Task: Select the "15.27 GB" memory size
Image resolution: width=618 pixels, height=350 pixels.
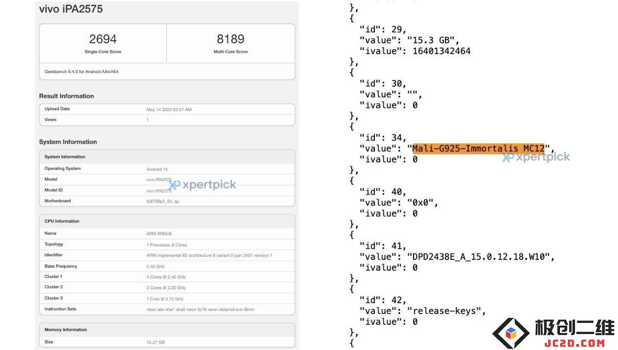Action: coord(156,343)
